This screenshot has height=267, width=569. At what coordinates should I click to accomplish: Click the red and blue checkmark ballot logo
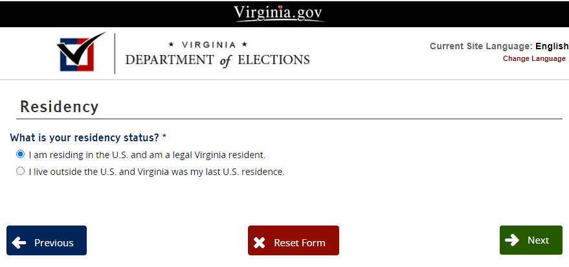(x=82, y=52)
